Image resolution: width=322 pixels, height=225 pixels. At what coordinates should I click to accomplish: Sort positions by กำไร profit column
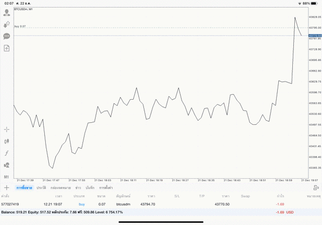pos(280,195)
